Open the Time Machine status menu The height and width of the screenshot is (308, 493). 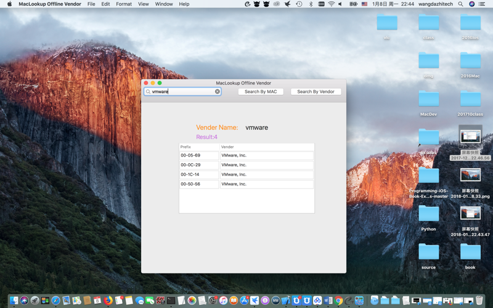299,4
